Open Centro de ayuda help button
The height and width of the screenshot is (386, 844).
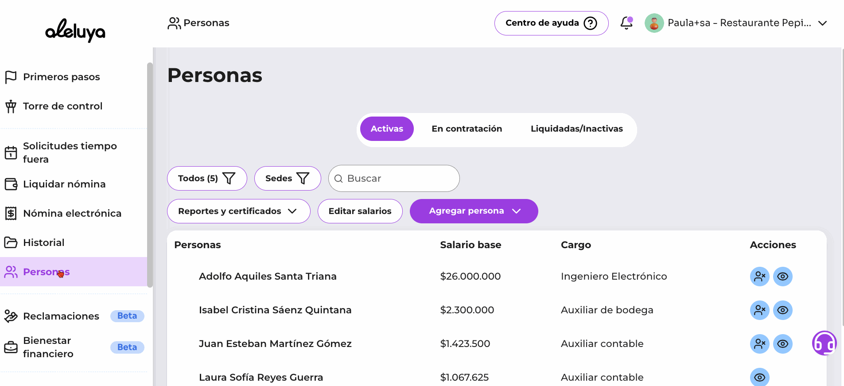(x=551, y=23)
